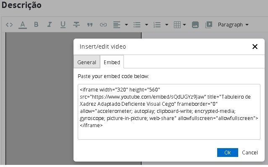This screenshot has width=268, height=167.
Task: Expand the numbered list dropdown arrow
Action: pos(167,25)
